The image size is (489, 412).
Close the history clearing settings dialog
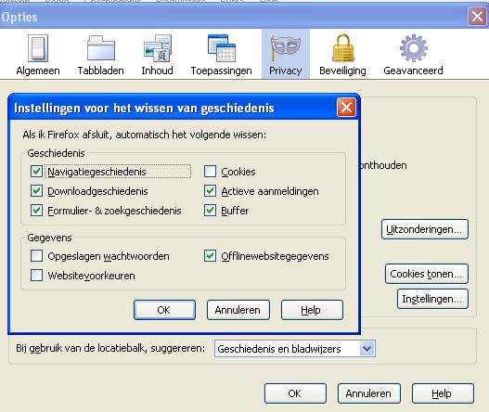pos(346,108)
